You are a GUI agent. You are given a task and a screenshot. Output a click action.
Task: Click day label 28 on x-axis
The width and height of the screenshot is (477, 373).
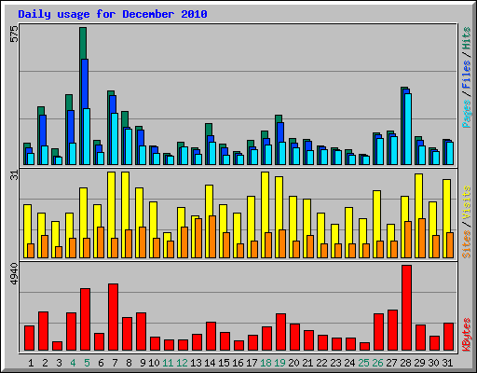tap(405, 363)
